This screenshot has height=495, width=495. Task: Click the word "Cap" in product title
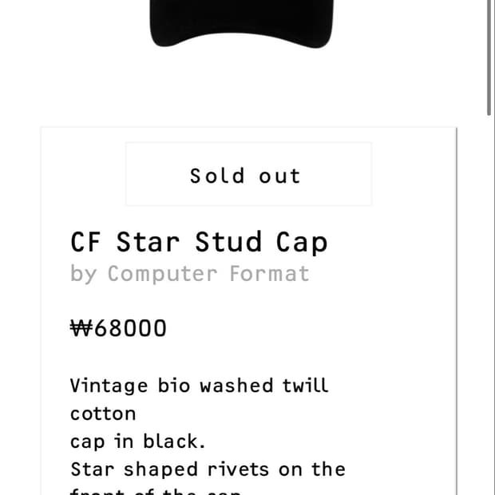pyautogui.click(x=302, y=243)
